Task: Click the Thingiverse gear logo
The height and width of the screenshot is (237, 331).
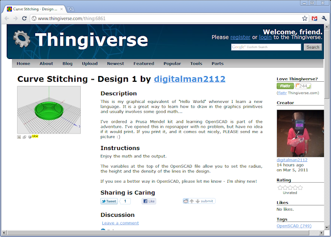Action: pyautogui.click(x=22, y=39)
